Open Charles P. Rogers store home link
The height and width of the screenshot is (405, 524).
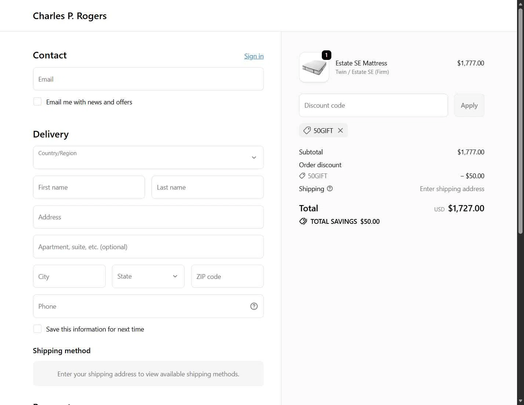(x=70, y=16)
